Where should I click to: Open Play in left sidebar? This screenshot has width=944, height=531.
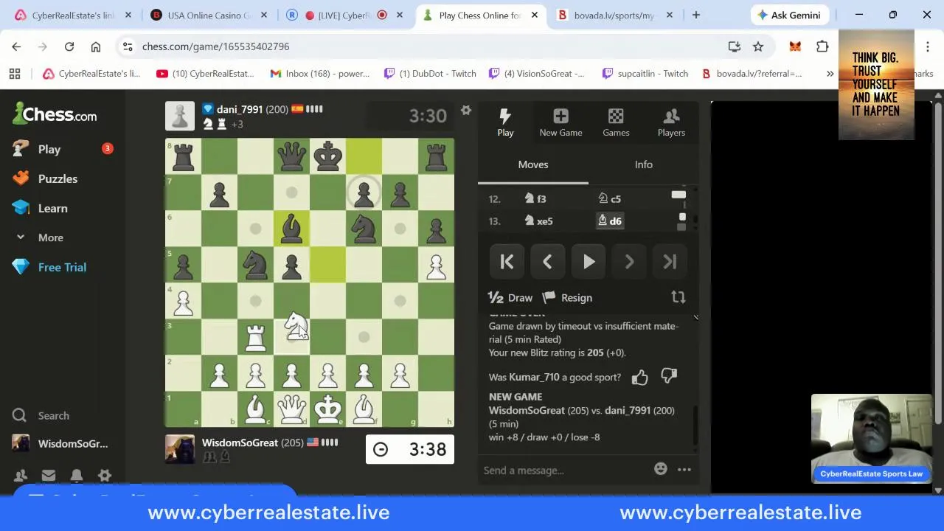point(62,149)
